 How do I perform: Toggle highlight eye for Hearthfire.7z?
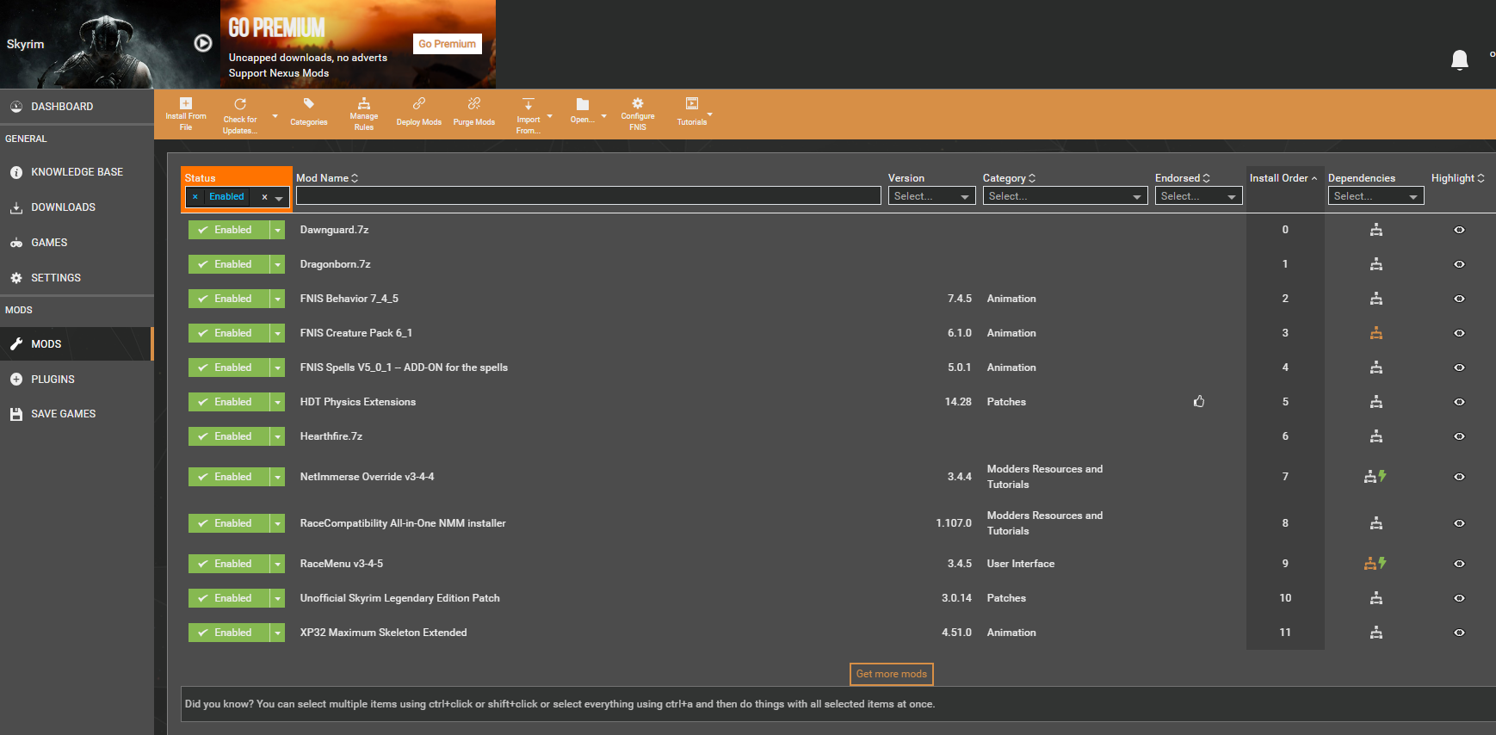tap(1459, 436)
